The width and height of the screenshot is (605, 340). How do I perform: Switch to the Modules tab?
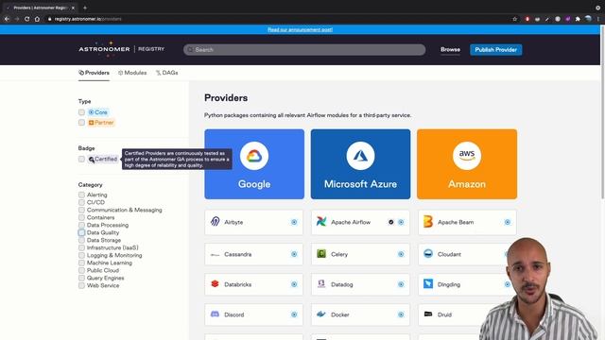point(132,73)
